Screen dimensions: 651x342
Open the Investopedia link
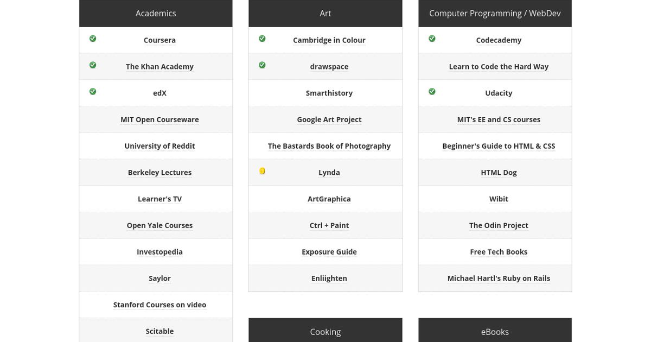159,252
